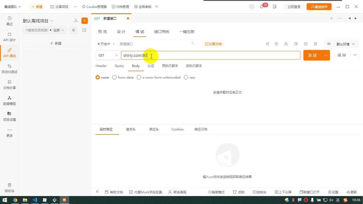Open the 最近 recent sidebar icon
Screen dimensions: 363x204
point(10,21)
